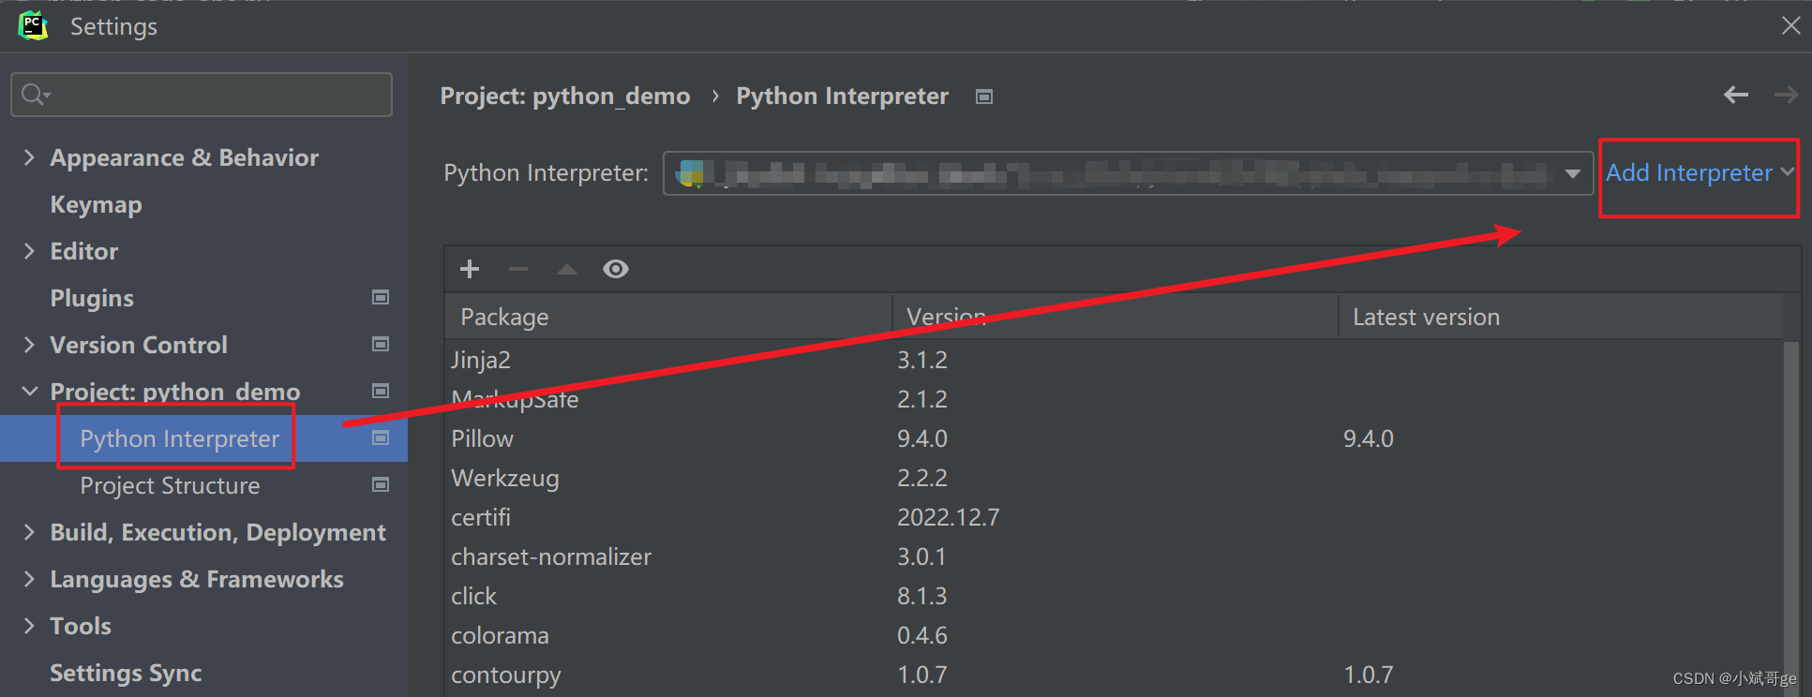
Task: Open the Add Interpreter menu
Action: tap(1699, 173)
